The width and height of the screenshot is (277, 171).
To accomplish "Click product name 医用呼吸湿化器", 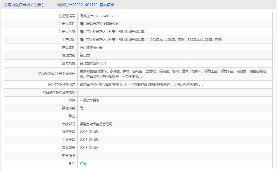I will 91,48.
